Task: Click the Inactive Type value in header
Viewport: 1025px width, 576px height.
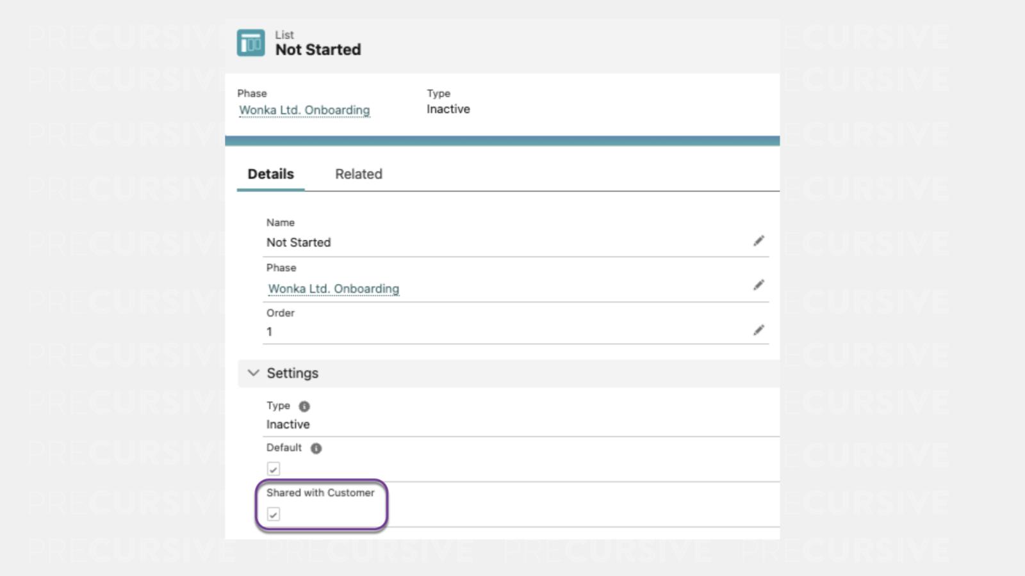Action: pyautogui.click(x=448, y=109)
